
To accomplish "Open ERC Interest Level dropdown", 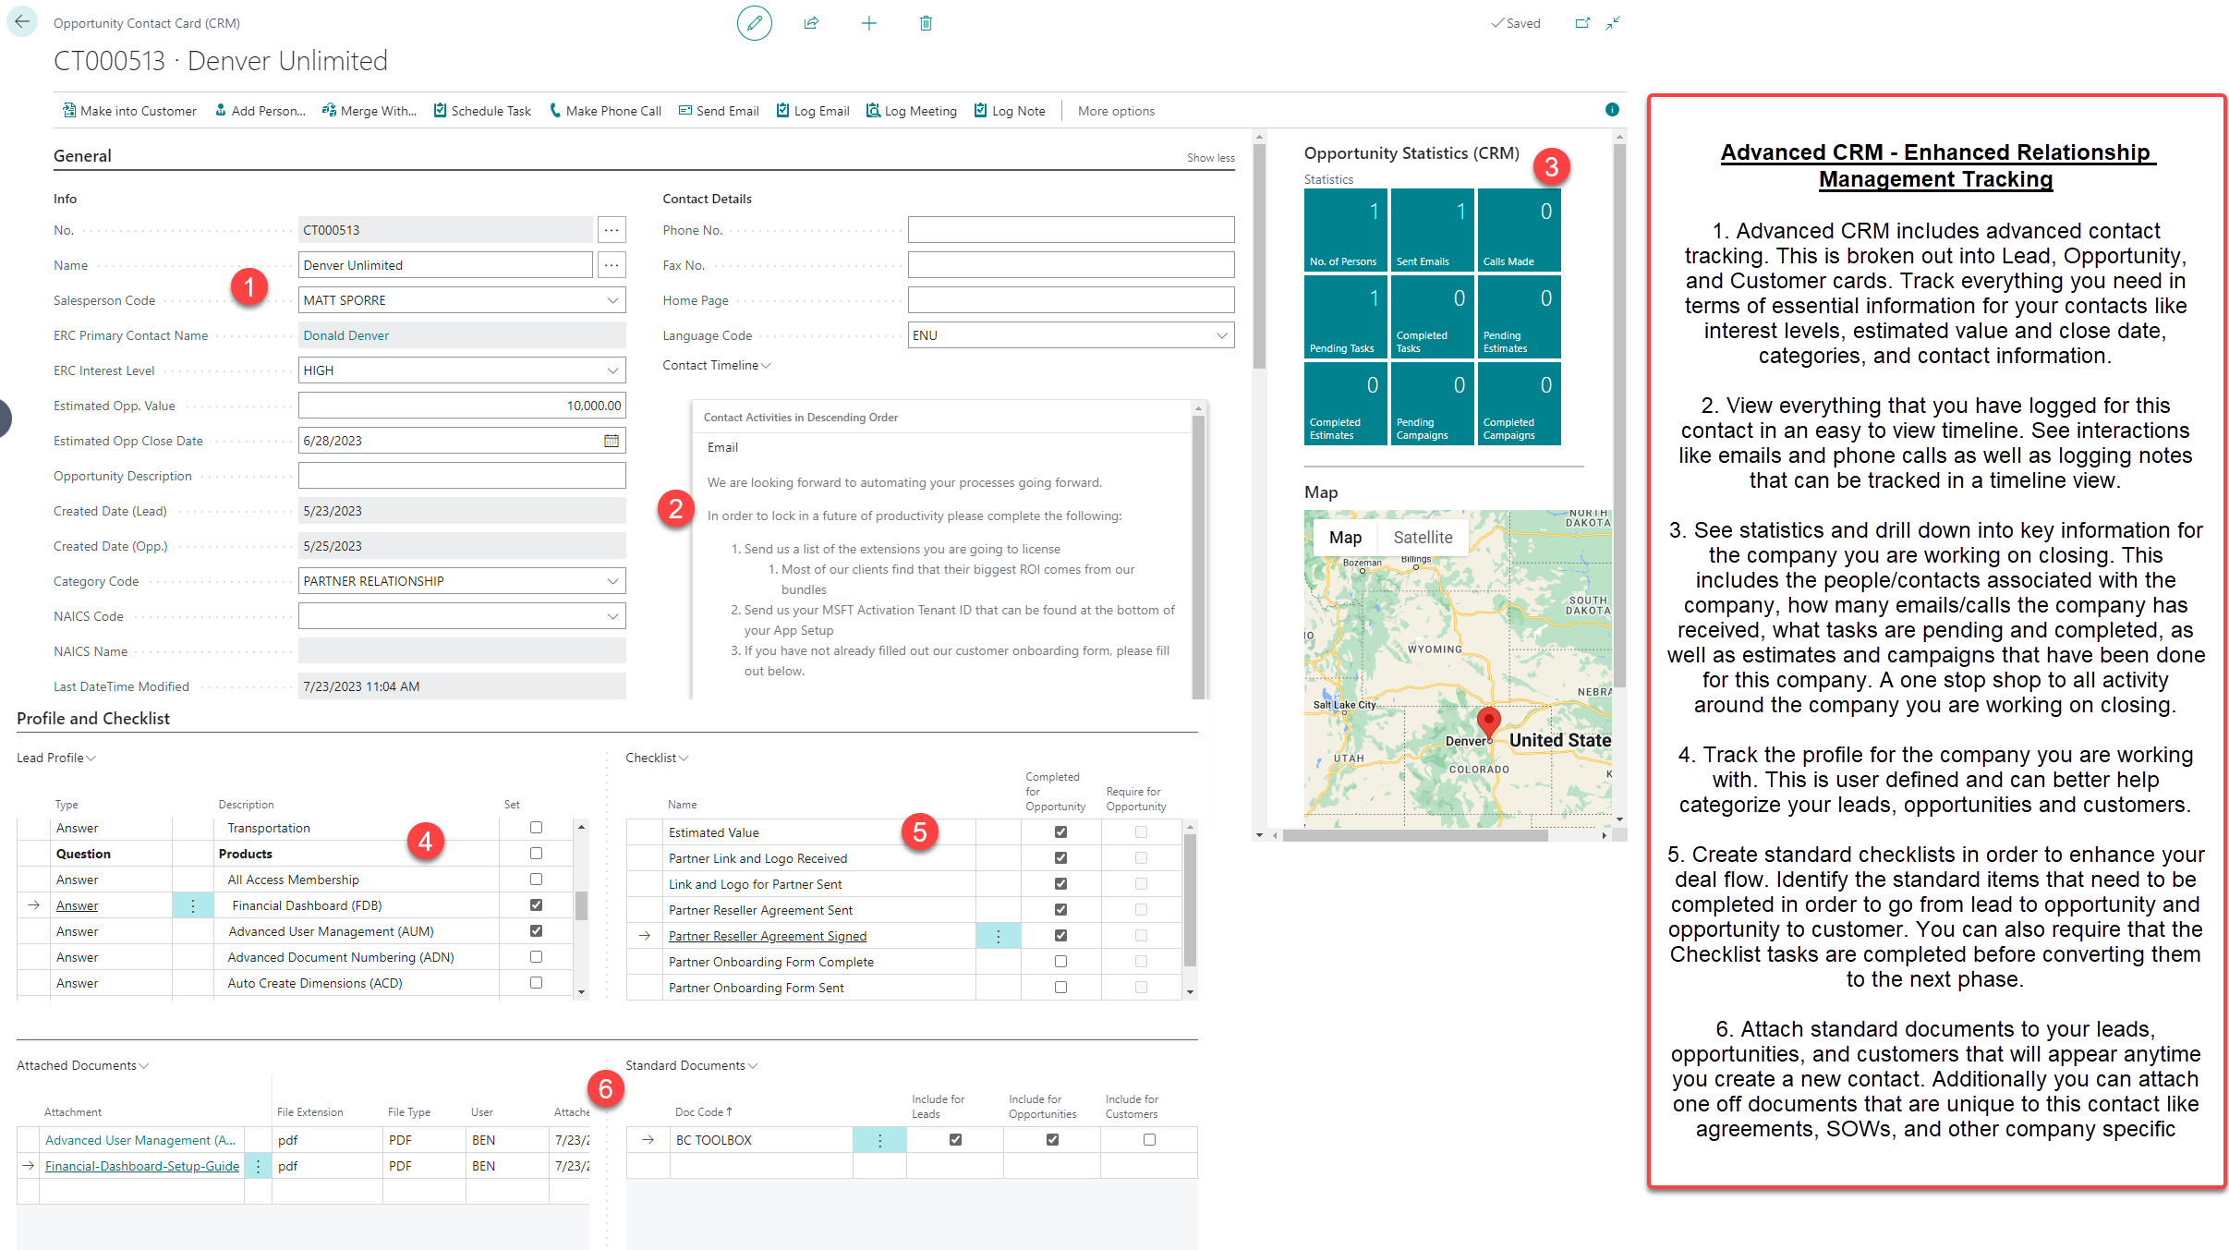I will [612, 370].
